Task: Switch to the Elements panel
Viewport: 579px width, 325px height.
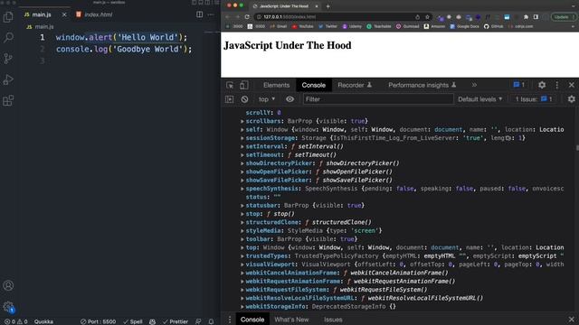Action: (x=276, y=85)
